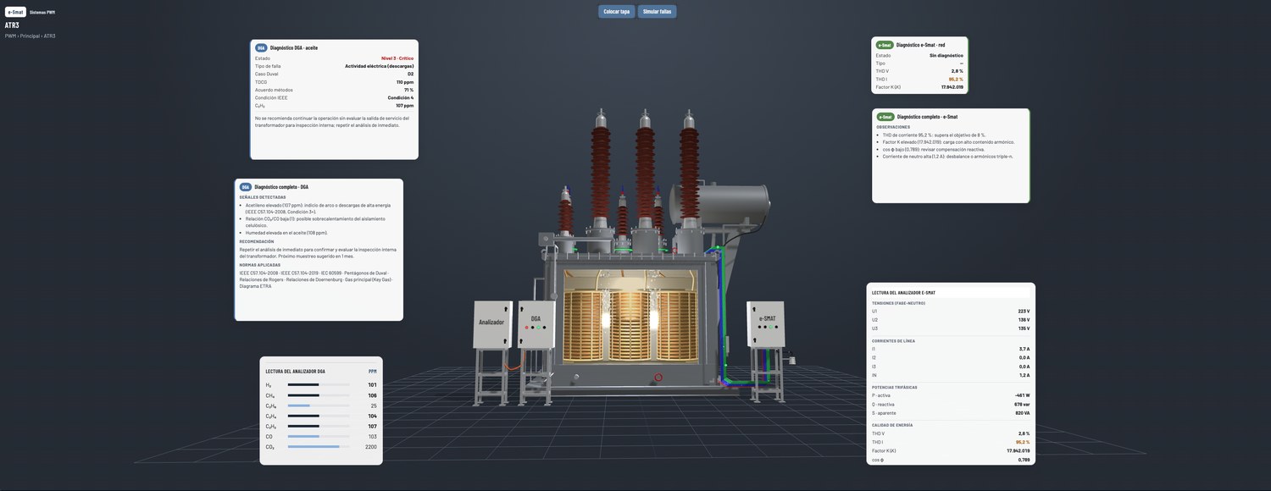Screen dimensions: 1271x491
Task: Click the CO₂ gas level bar
Action: (x=319, y=447)
